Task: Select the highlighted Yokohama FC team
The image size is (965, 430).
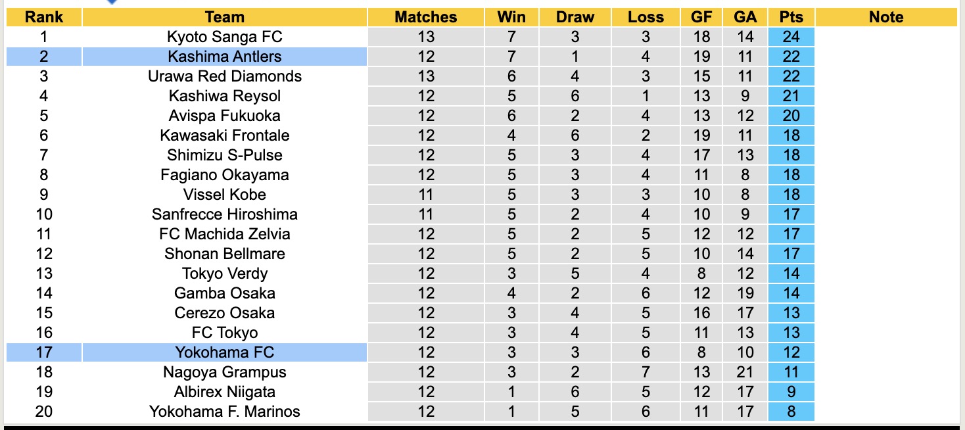Action: 224,352
